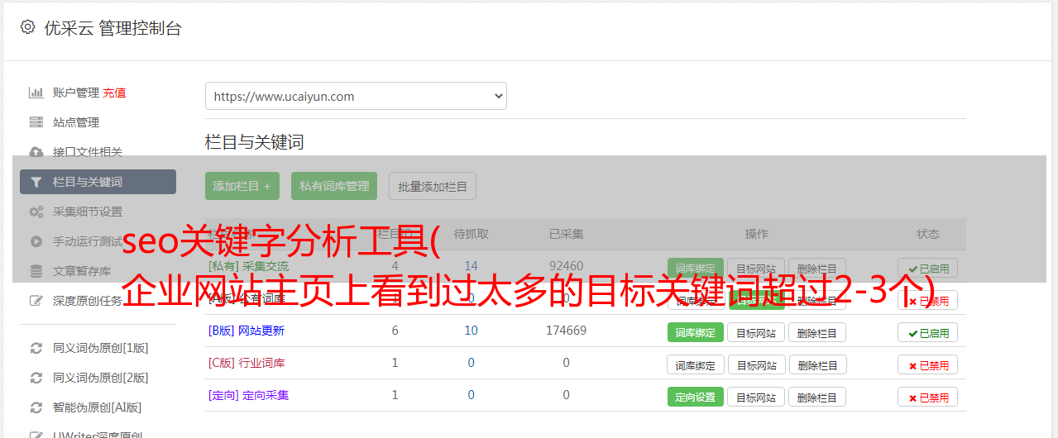Click the gears icon for 采集细节设置
This screenshot has width=1058, height=438.
click(x=36, y=212)
